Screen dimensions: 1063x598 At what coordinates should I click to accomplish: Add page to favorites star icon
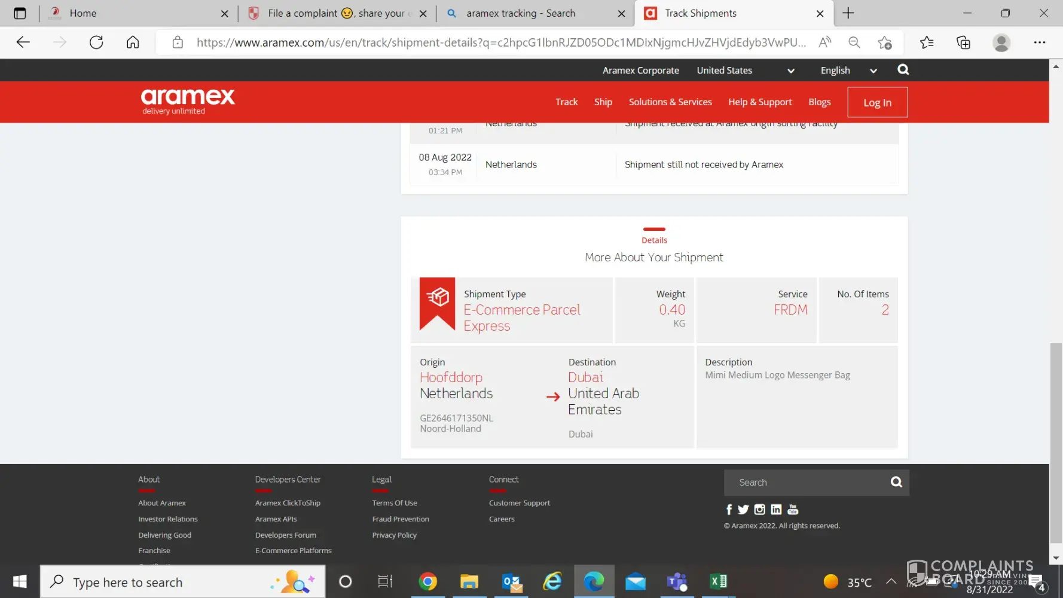pos(884,42)
